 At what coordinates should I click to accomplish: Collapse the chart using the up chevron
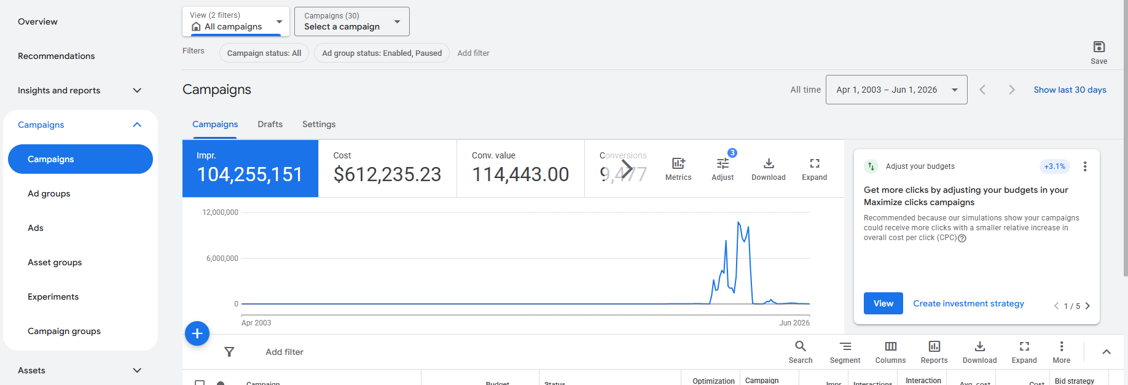1106,352
